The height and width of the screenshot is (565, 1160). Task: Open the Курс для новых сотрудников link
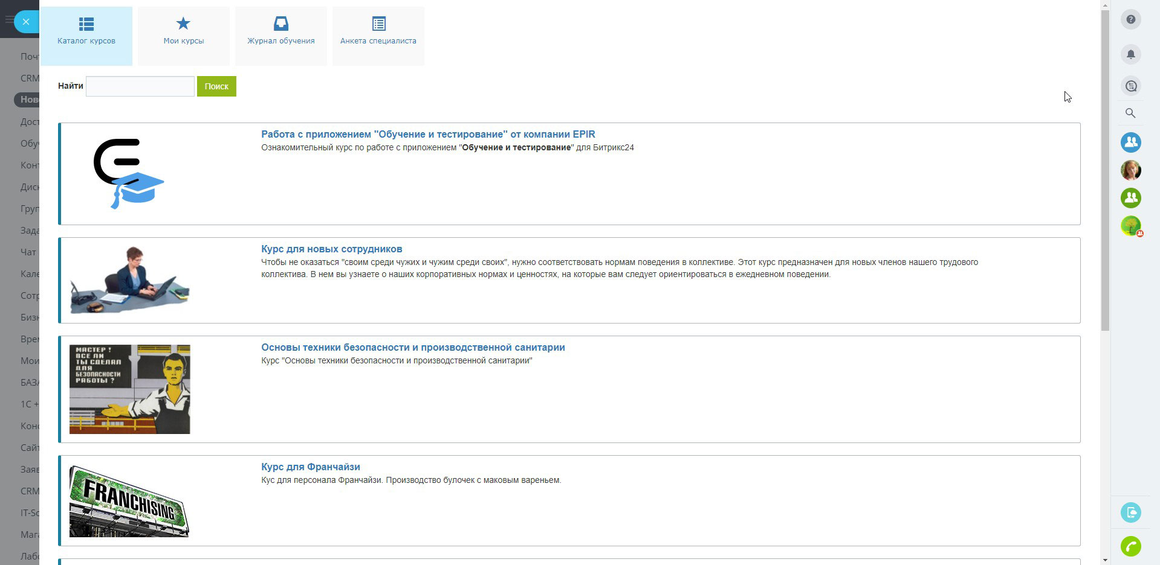(x=331, y=249)
